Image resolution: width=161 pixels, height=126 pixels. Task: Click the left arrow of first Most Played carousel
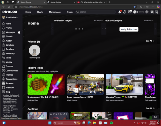52,29
